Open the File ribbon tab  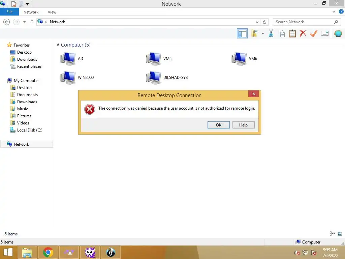tap(9, 12)
